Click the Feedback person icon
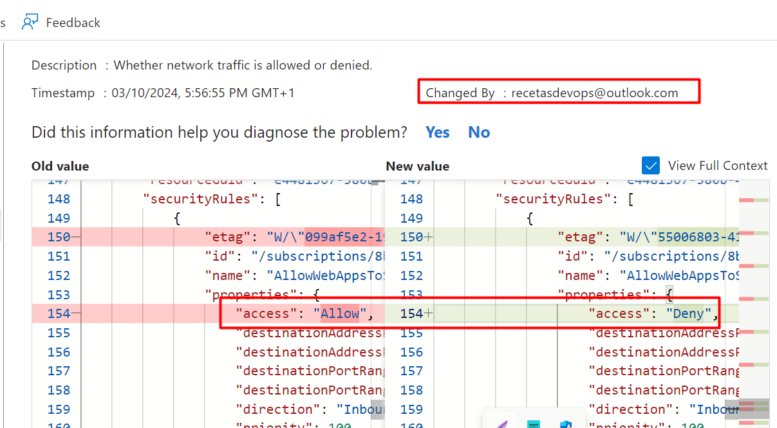The width and height of the screenshot is (777, 428). 29,23
